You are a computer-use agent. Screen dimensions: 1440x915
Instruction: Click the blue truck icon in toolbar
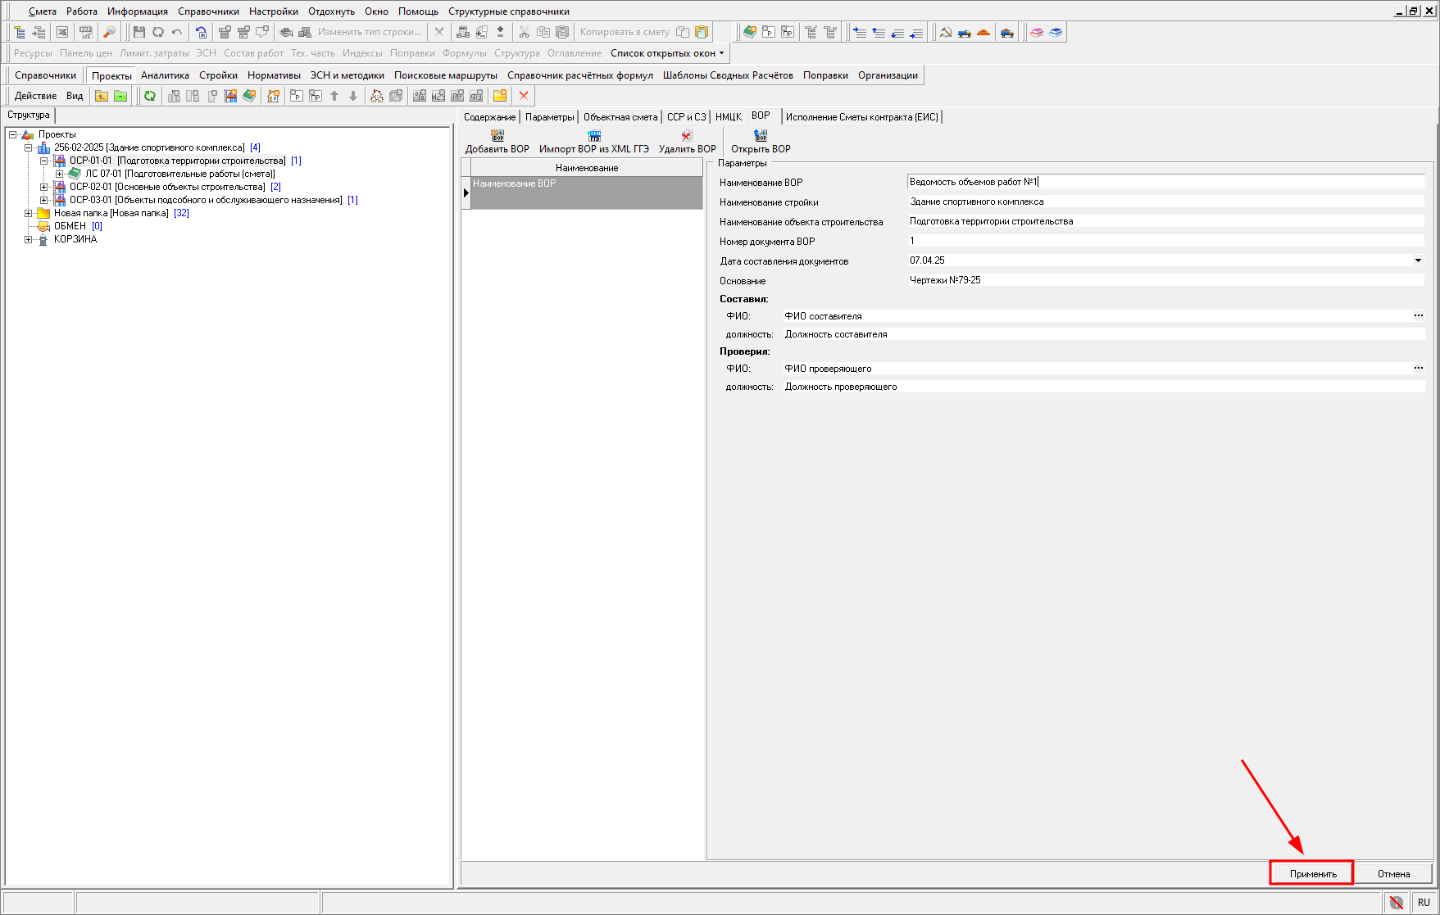[964, 33]
